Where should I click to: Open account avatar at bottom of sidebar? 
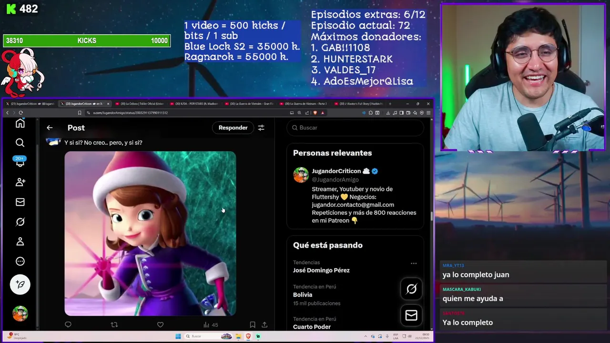click(x=20, y=313)
